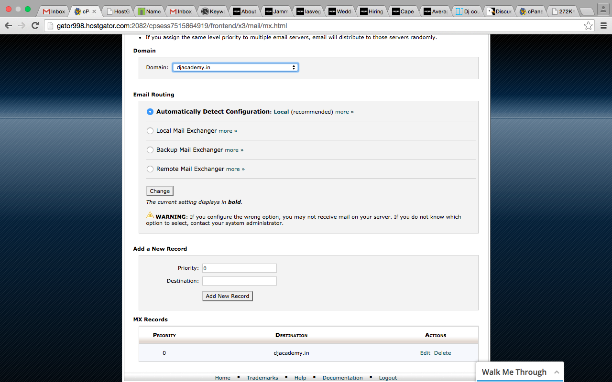Open the Keyw browser tab
Screen dimensions: 612x382
pos(213,11)
